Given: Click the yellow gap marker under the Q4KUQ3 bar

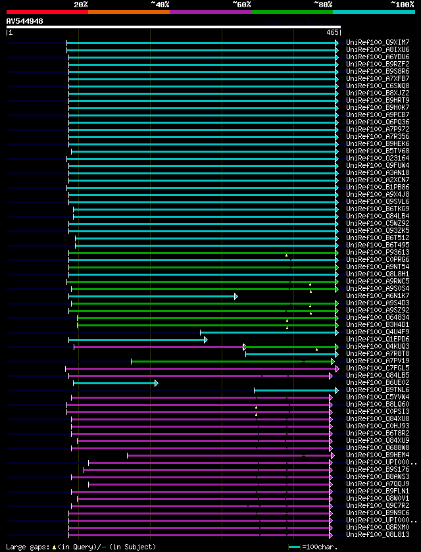Looking at the screenshot, I should click(x=317, y=349).
